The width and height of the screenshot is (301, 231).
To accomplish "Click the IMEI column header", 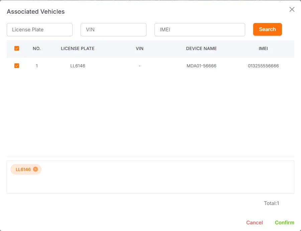I will point(263,48).
